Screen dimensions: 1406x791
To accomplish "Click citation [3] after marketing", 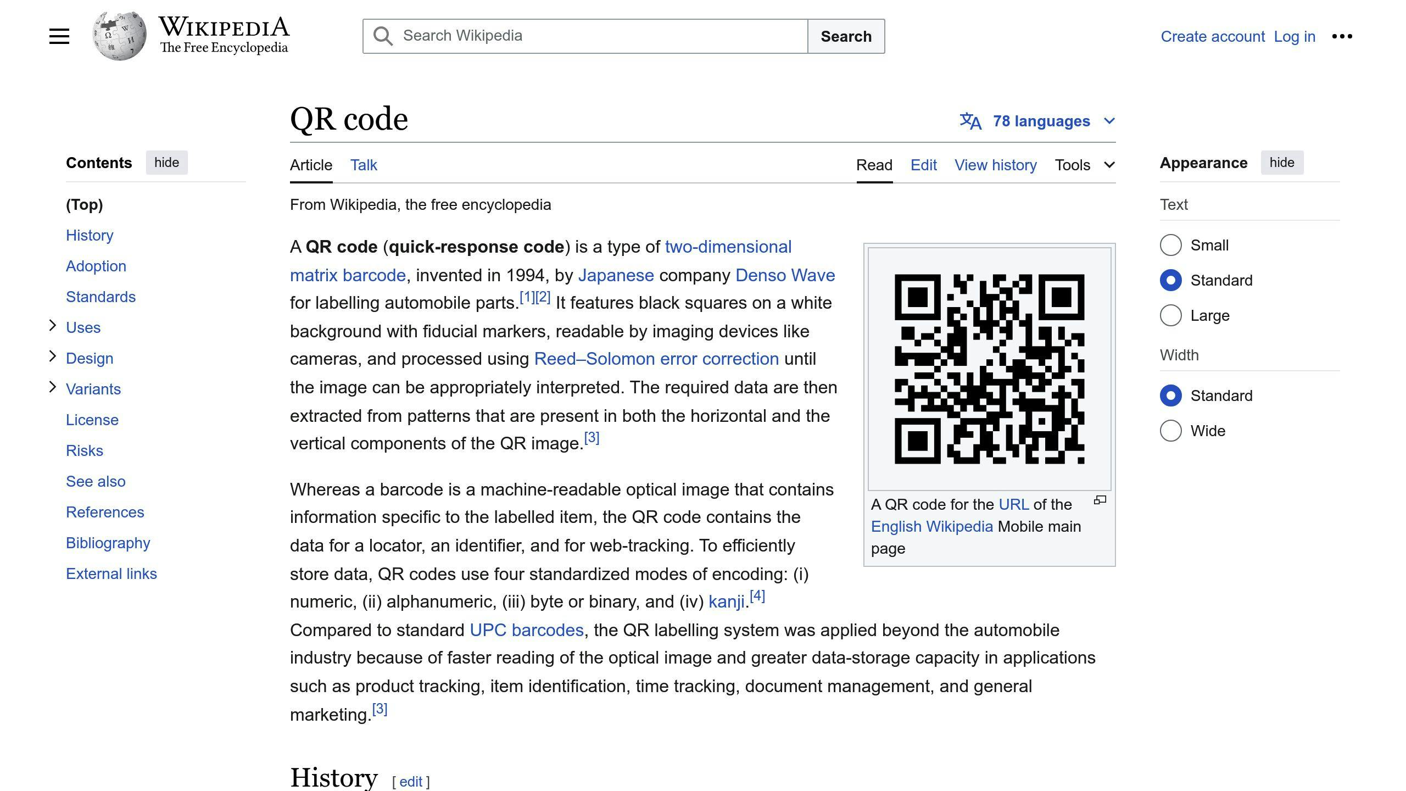I will [x=380, y=709].
